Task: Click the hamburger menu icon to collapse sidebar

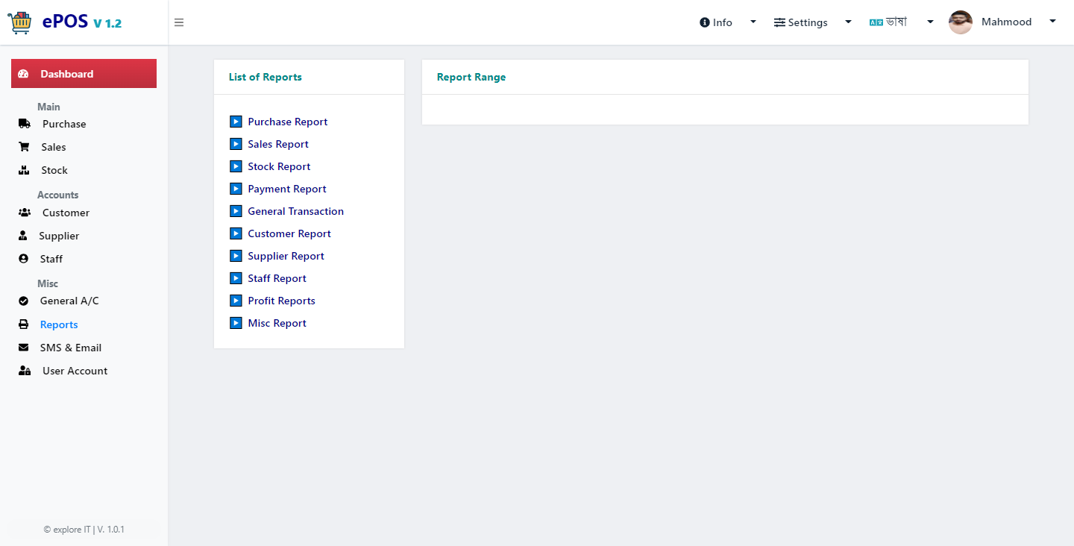Action: (179, 22)
